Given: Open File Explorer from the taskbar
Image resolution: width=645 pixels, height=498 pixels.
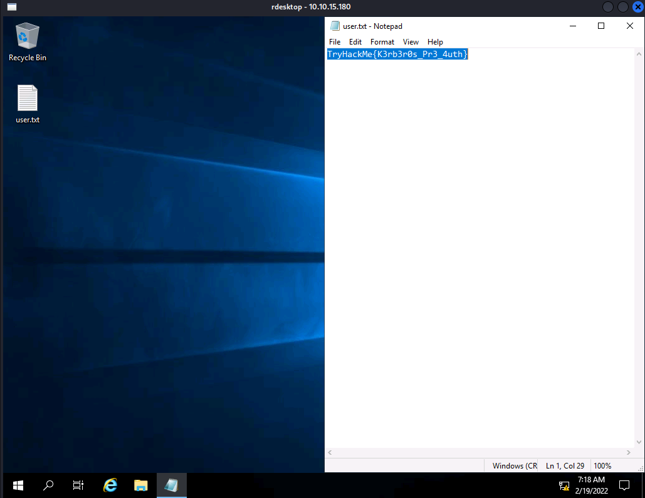Looking at the screenshot, I should point(140,485).
